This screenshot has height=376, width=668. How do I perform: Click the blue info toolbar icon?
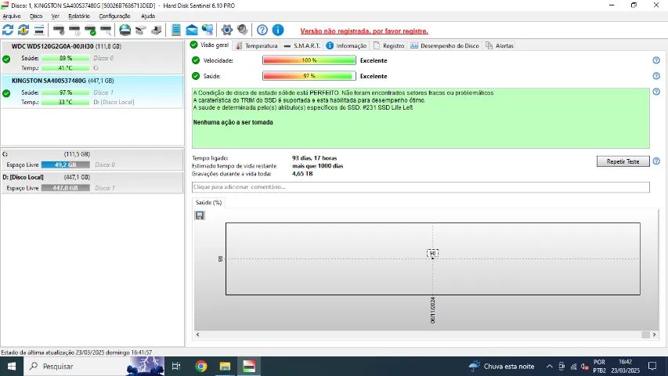278,30
